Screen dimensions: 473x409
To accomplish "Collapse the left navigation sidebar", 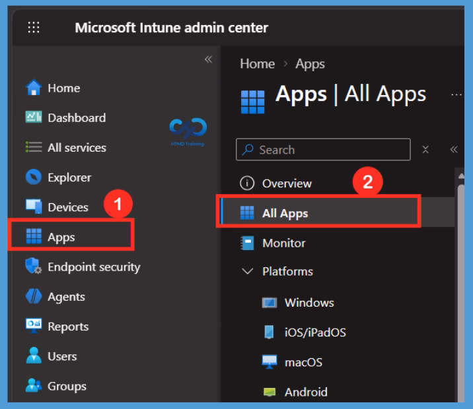I will pyautogui.click(x=208, y=59).
